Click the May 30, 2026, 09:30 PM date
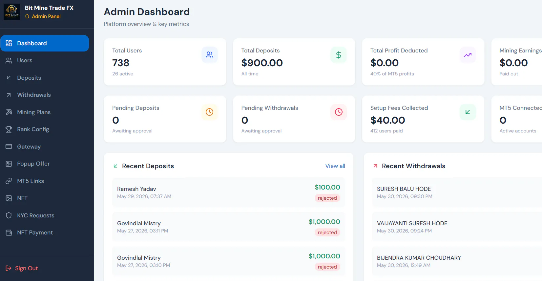Image resolution: width=542 pixels, height=281 pixels. (405, 196)
